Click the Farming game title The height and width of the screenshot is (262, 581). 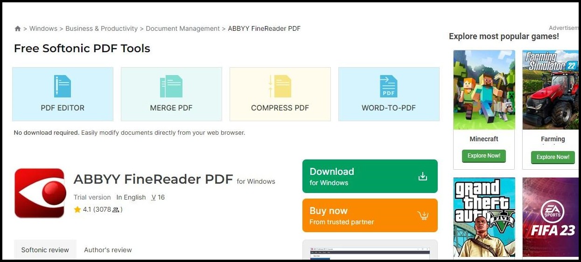click(x=553, y=139)
